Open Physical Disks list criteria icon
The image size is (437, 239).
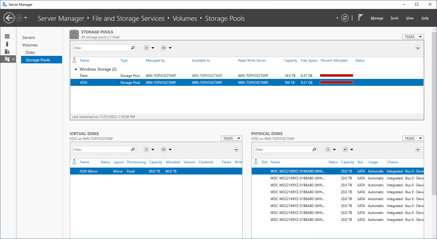click(328, 149)
